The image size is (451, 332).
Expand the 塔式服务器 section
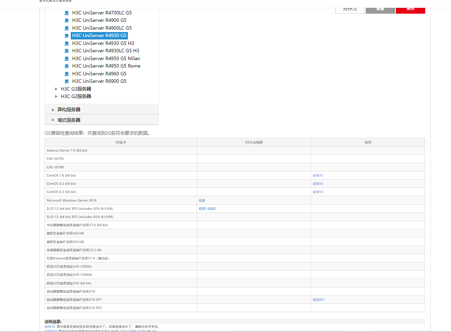point(53,120)
